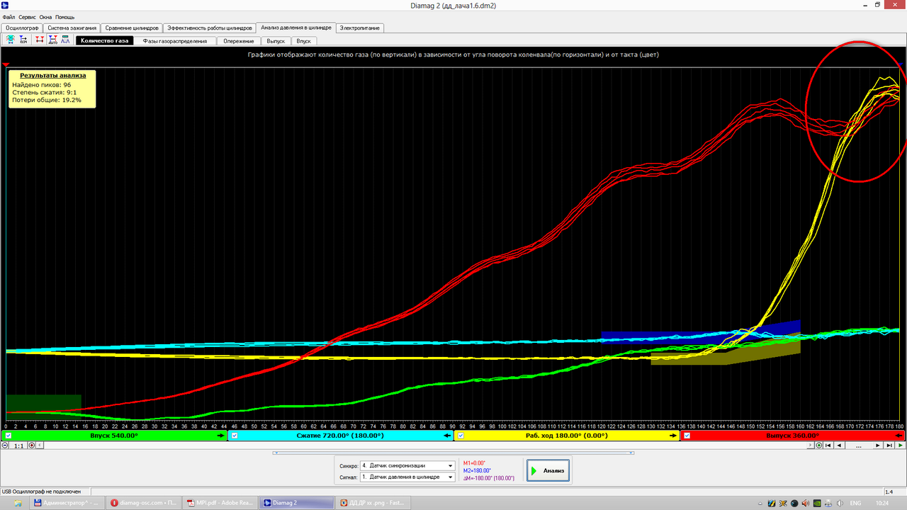Click the red H-shaped markers toolbar icon
Viewport: 907px width, 510px height.
39,40
